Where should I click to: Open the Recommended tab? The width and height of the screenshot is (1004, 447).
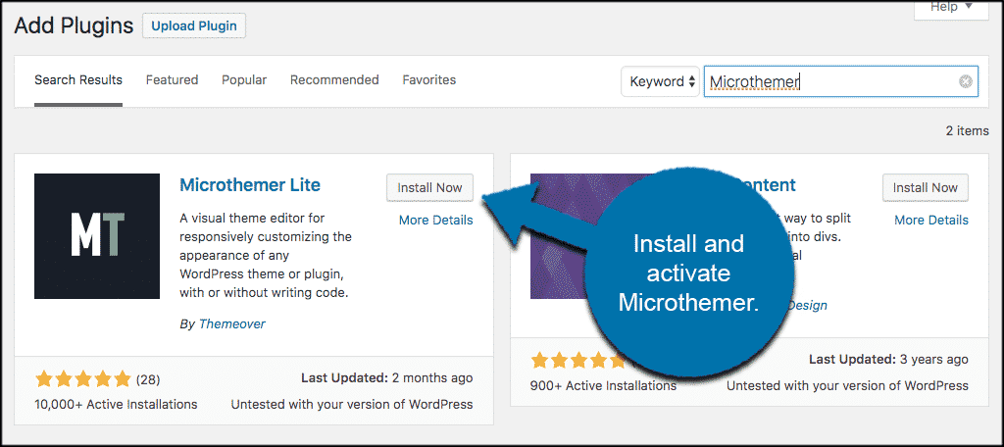point(334,80)
